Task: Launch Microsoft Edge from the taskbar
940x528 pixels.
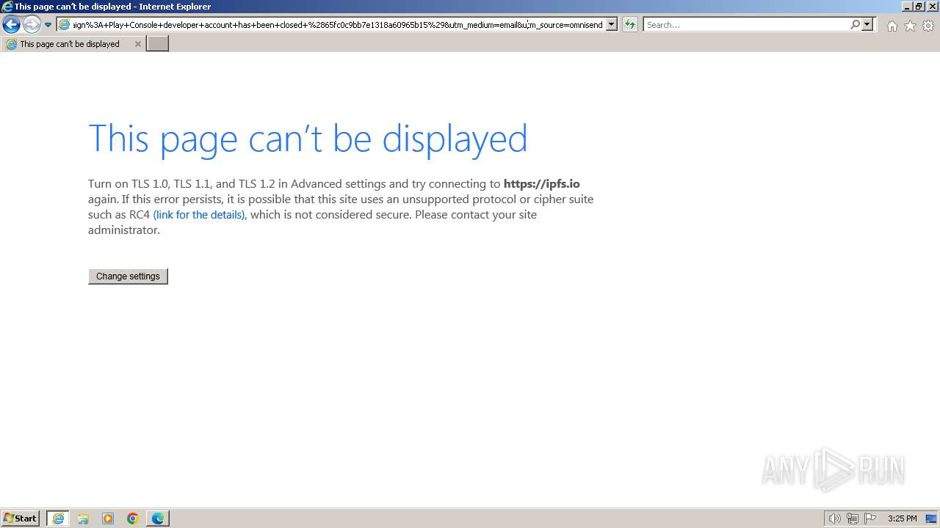Action: [158, 518]
